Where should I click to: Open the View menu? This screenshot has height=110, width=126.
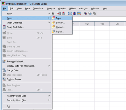tap(19, 9)
